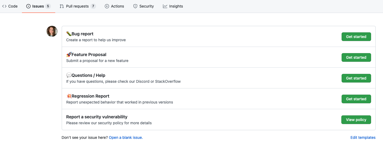Image resolution: width=383 pixels, height=148 pixels.
Task: Get started with a Bug report
Action: click(x=356, y=37)
